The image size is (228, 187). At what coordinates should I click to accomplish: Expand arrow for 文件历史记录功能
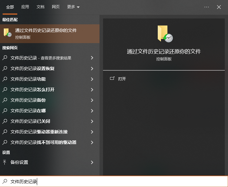click(92, 79)
